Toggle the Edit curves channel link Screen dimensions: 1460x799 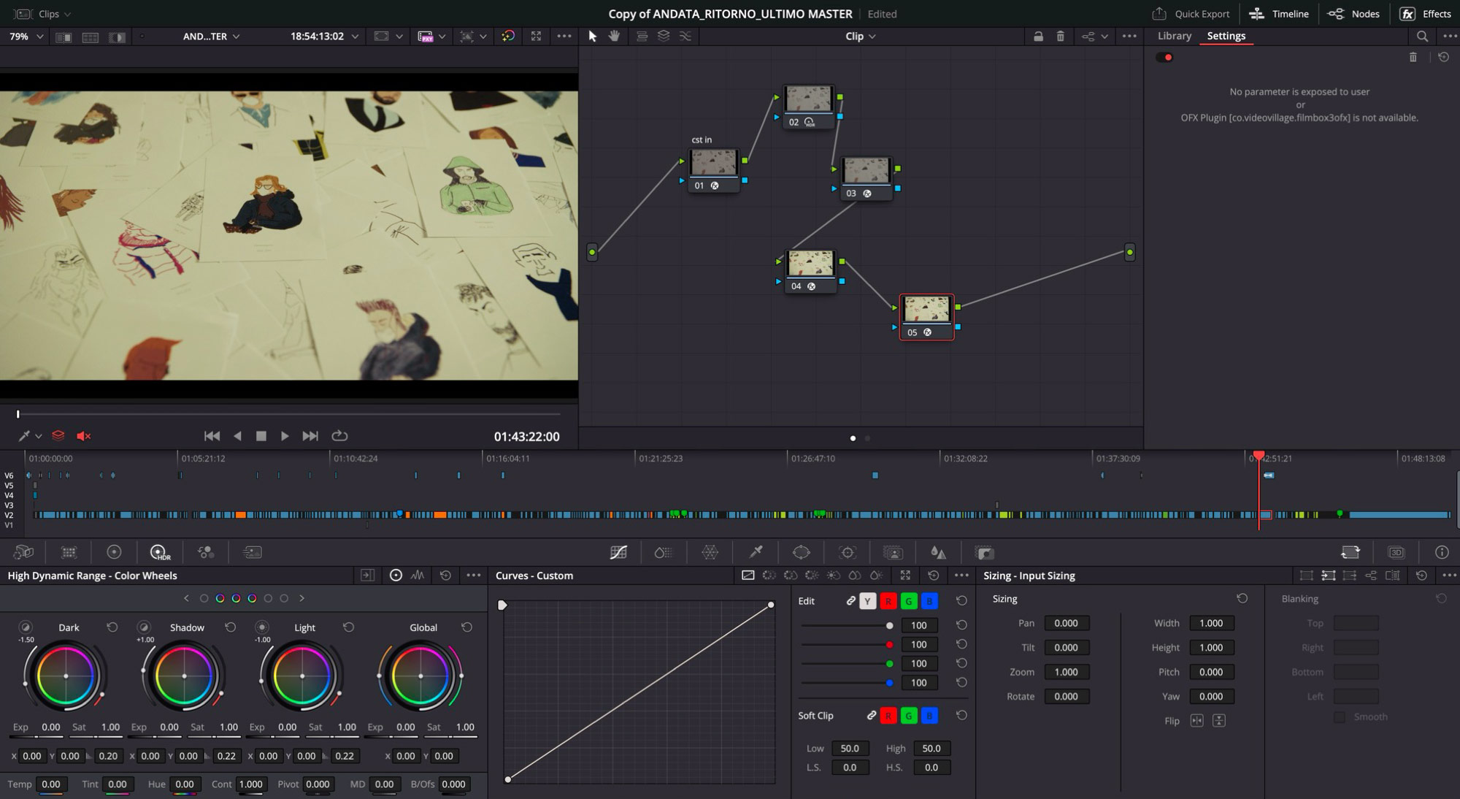[x=850, y=600]
